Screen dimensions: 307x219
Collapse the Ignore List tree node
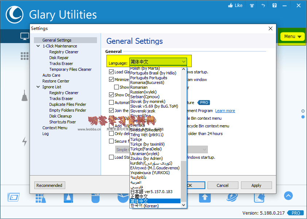pos(38,87)
